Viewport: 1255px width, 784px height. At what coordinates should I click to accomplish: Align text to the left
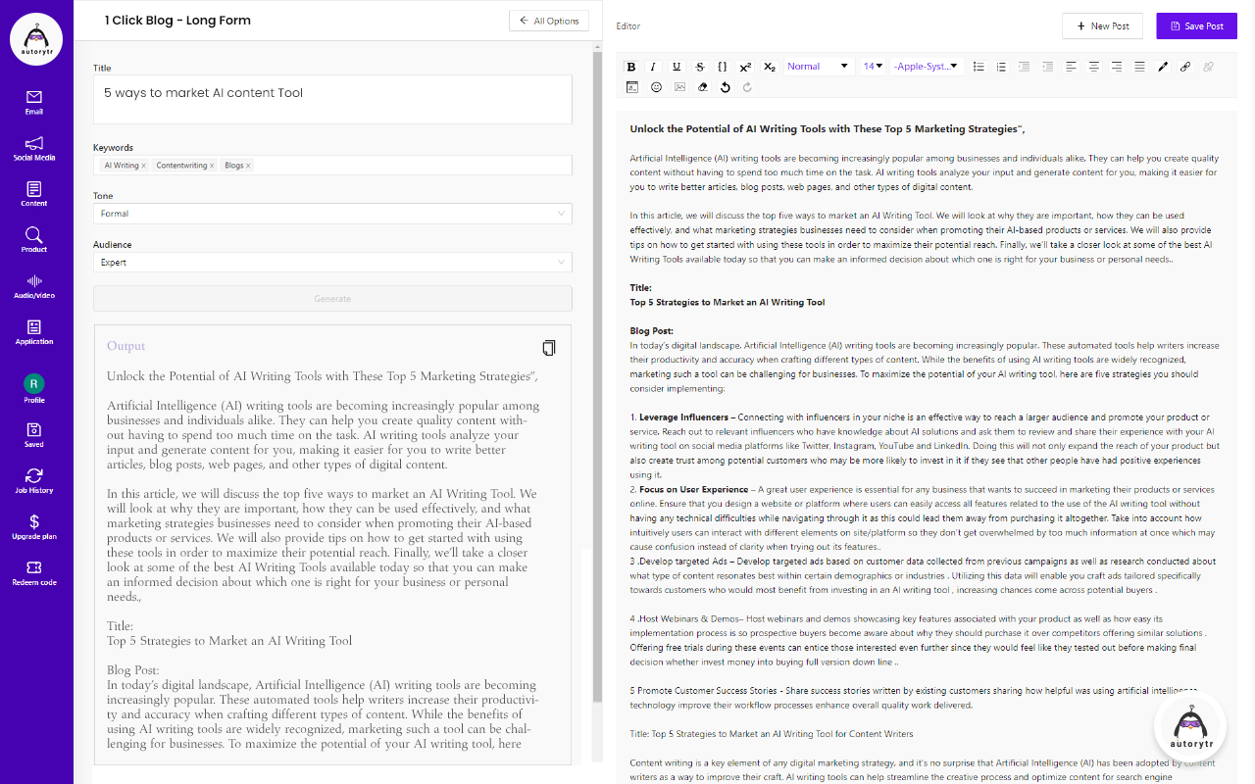click(1071, 67)
